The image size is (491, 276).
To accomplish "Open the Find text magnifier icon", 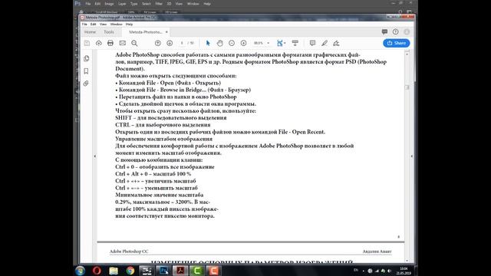I will point(134,43).
